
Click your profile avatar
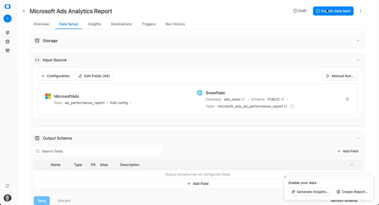(x=8, y=198)
